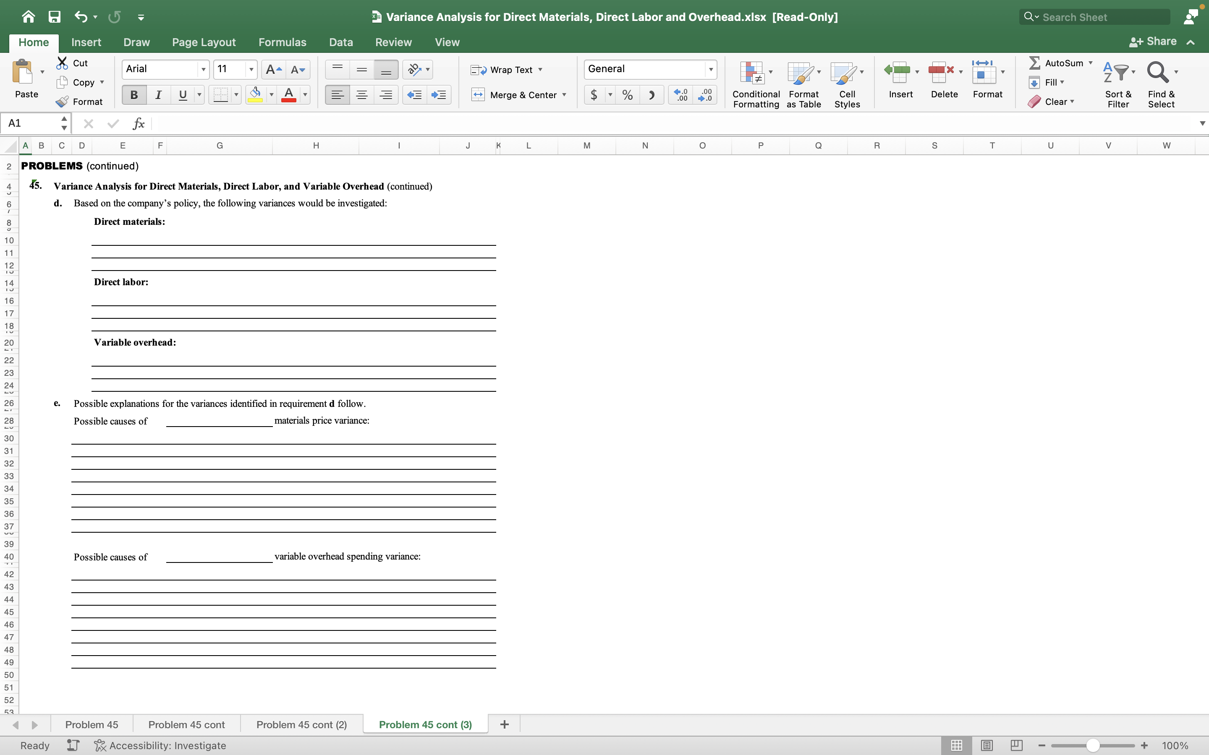
Task: Add new sheet with plus button
Action: (504, 724)
